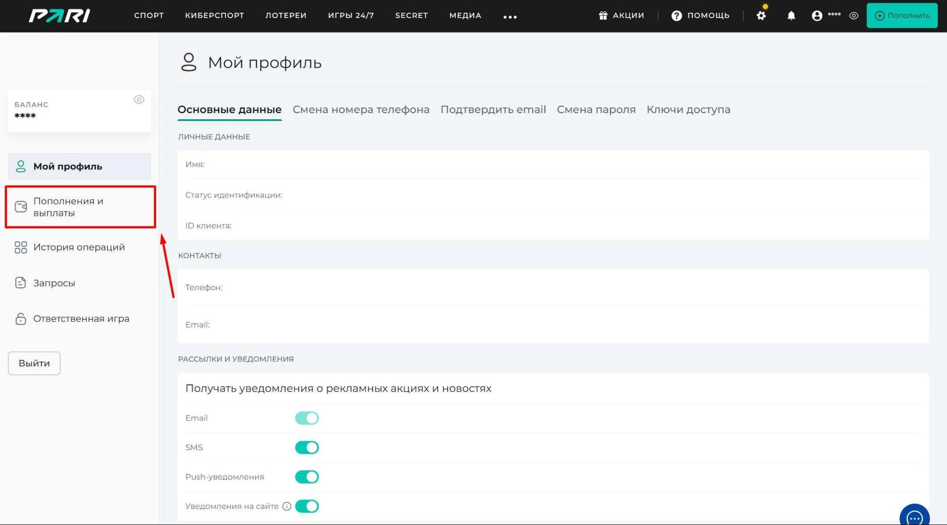Toggle Push-уведомления switch
The image size is (947, 525).
point(307,477)
